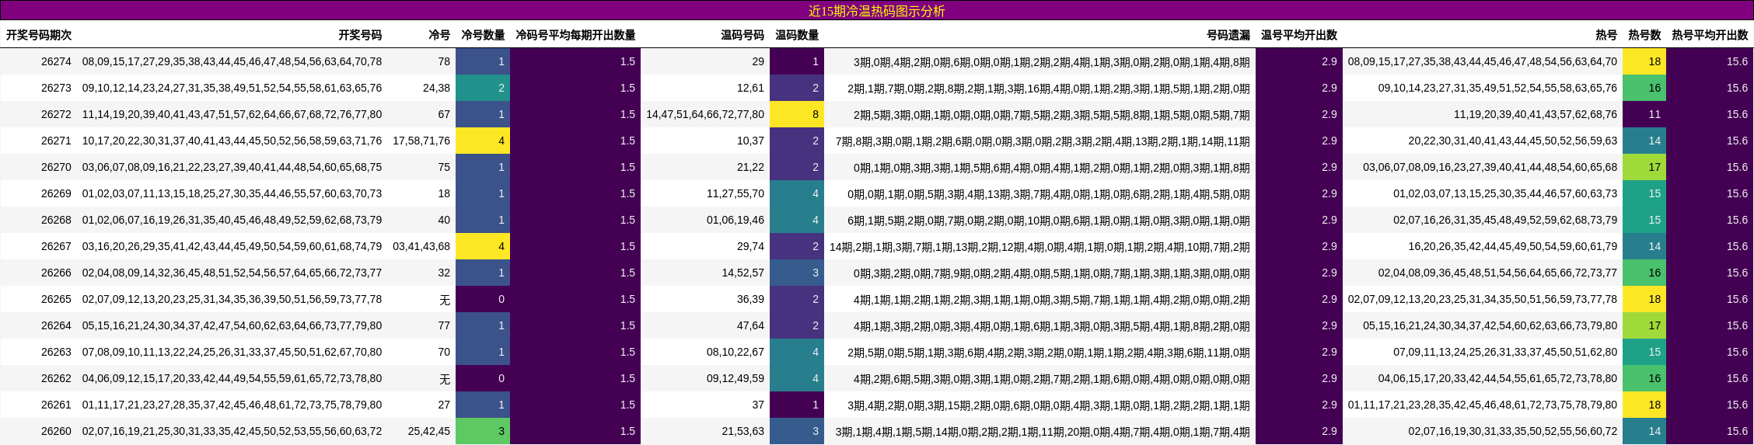Click the 温号平均开出数 column header

(1299, 35)
